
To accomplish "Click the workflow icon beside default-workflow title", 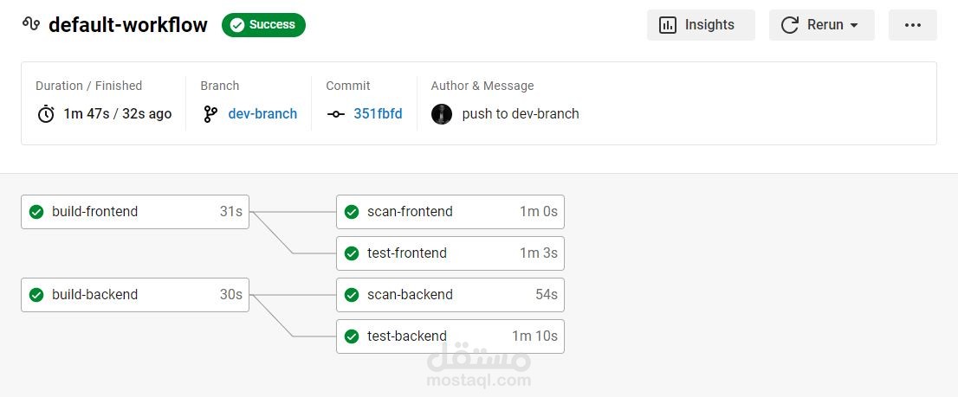I will point(31,24).
